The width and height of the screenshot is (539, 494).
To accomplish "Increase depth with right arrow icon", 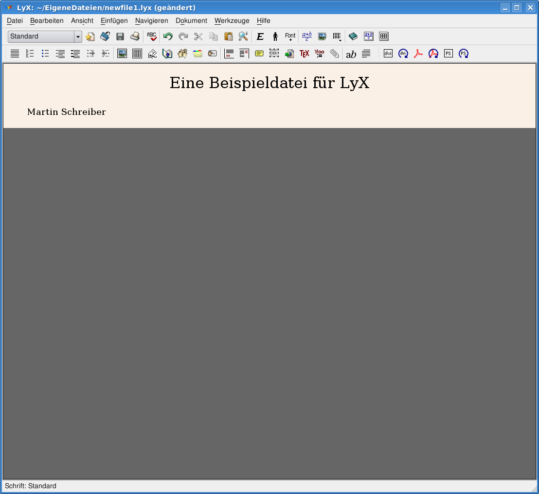I will tap(91, 54).
